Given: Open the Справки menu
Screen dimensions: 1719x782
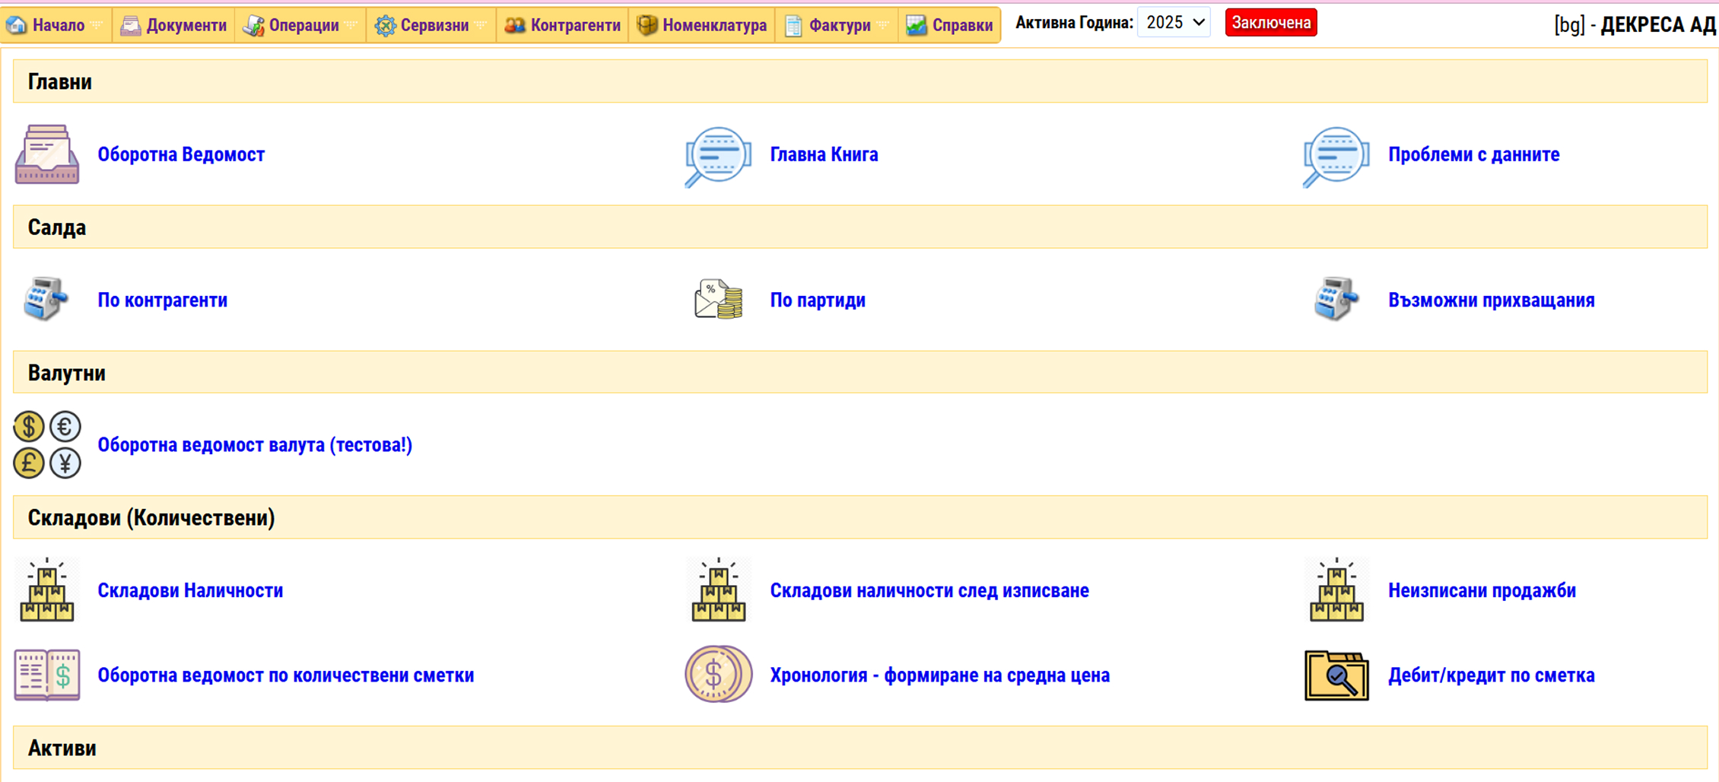Looking at the screenshot, I should click(x=950, y=25).
